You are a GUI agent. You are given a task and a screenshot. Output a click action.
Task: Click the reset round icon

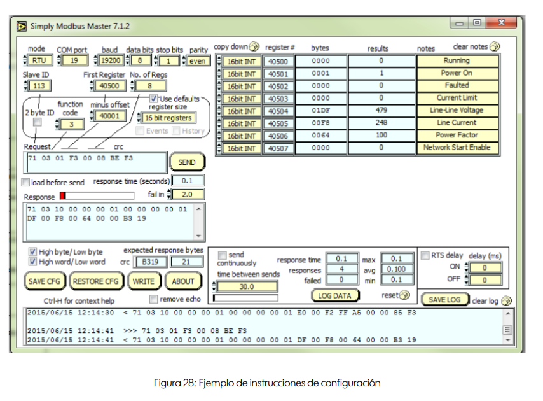coord(404,295)
